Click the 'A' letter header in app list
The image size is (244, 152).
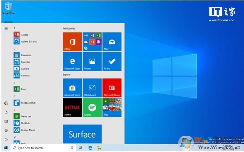(x=14, y=28)
